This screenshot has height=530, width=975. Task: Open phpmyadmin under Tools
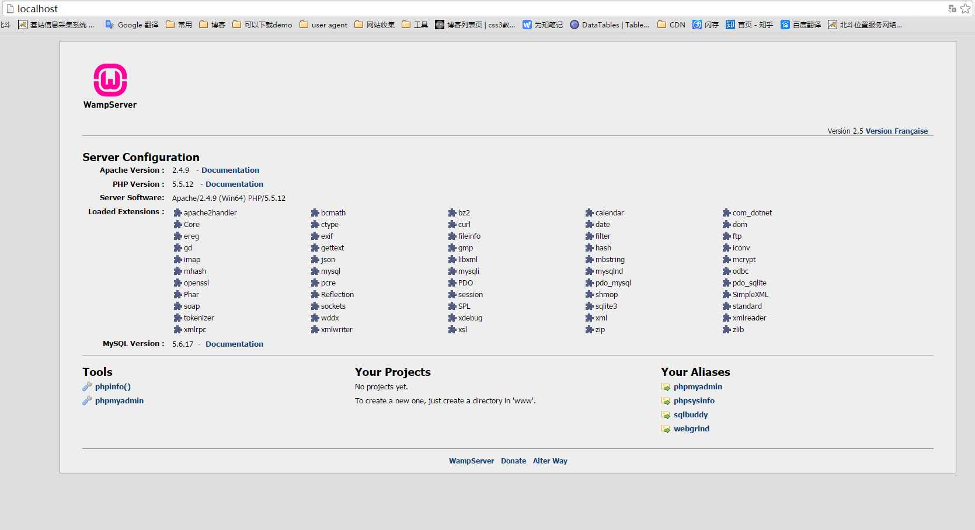tap(119, 400)
